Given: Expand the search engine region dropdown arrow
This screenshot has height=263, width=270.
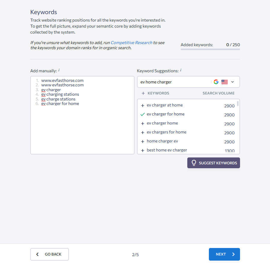Looking at the screenshot, I should pos(233,82).
